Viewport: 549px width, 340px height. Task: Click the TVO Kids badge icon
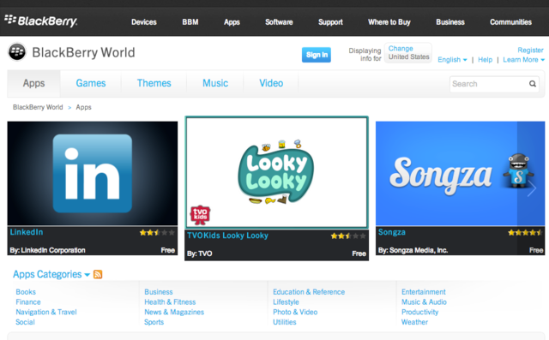pyautogui.click(x=200, y=215)
